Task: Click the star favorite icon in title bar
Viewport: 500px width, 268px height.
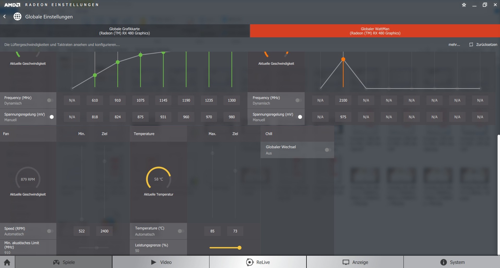Action: click(464, 5)
